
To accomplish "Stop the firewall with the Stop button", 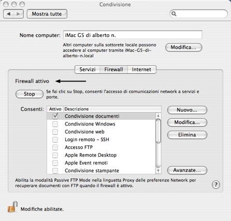I will [30, 94].
